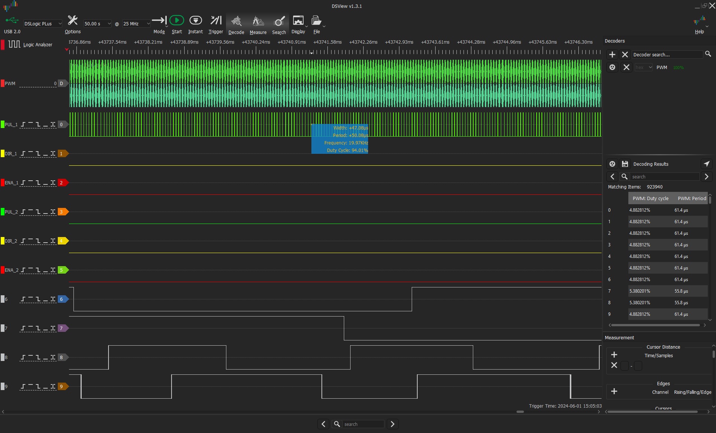Click the Mode arrow icon

[x=159, y=21]
